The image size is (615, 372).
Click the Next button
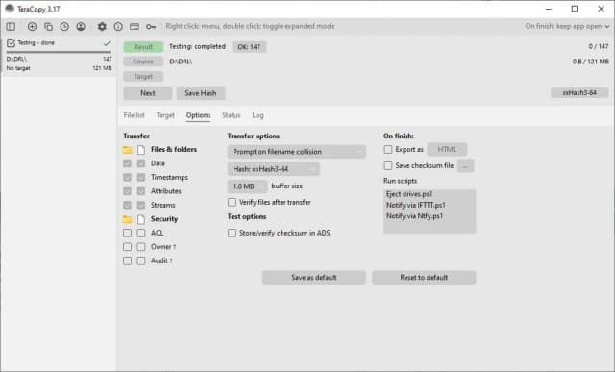coord(147,93)
